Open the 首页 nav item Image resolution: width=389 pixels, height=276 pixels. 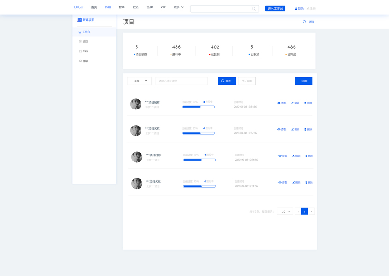point(94,7)
